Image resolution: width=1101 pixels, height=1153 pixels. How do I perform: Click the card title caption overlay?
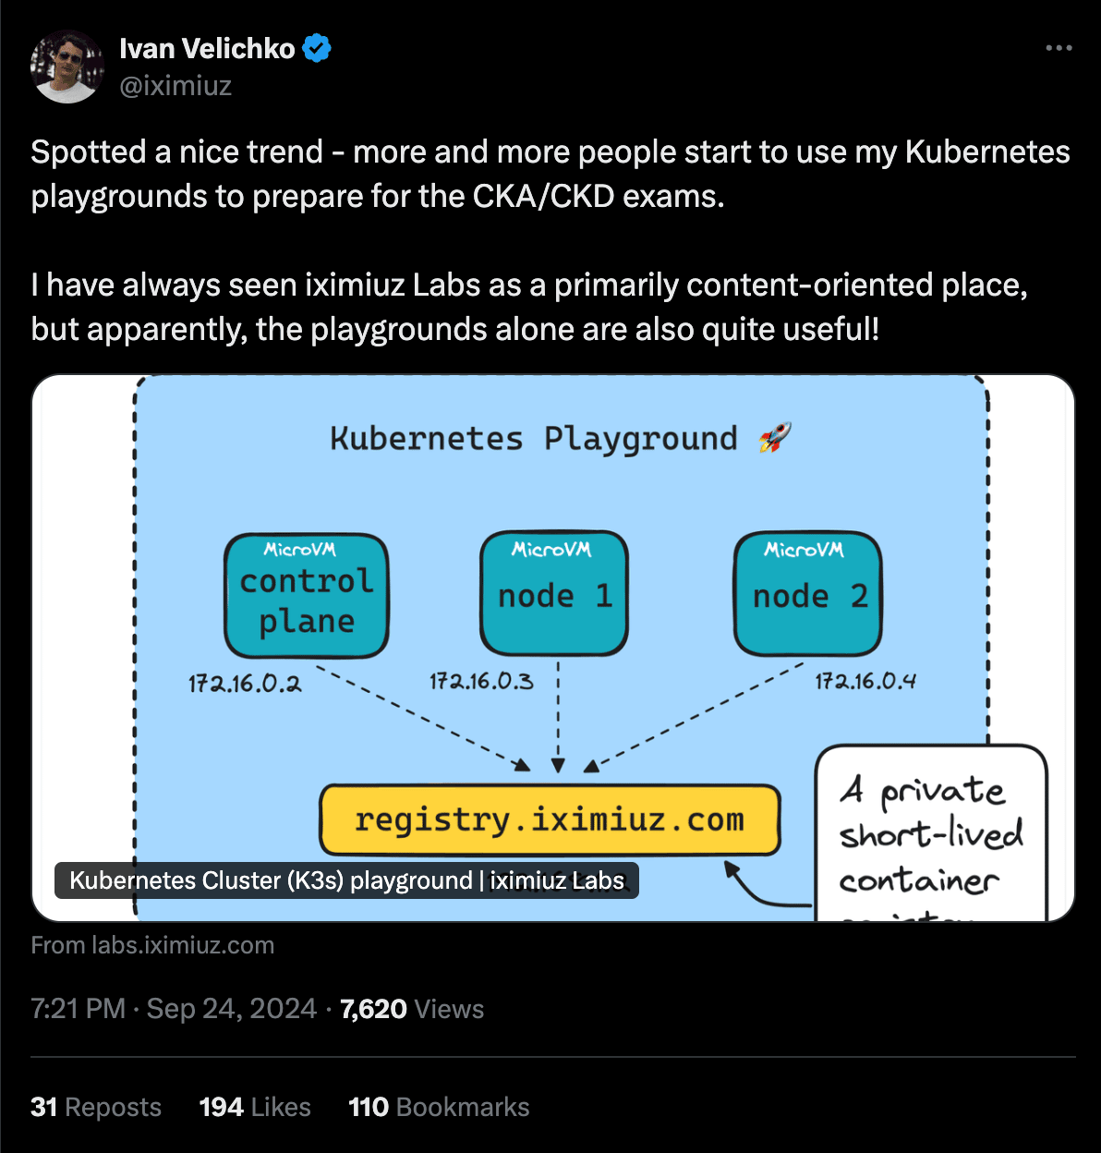(x=347, y=880)
